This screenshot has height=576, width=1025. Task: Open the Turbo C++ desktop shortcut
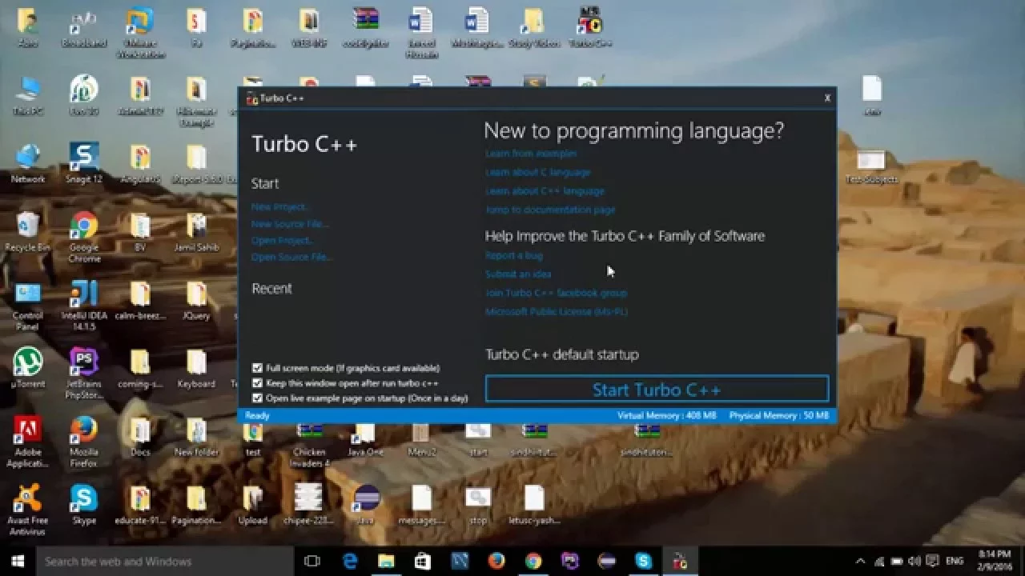590,28
